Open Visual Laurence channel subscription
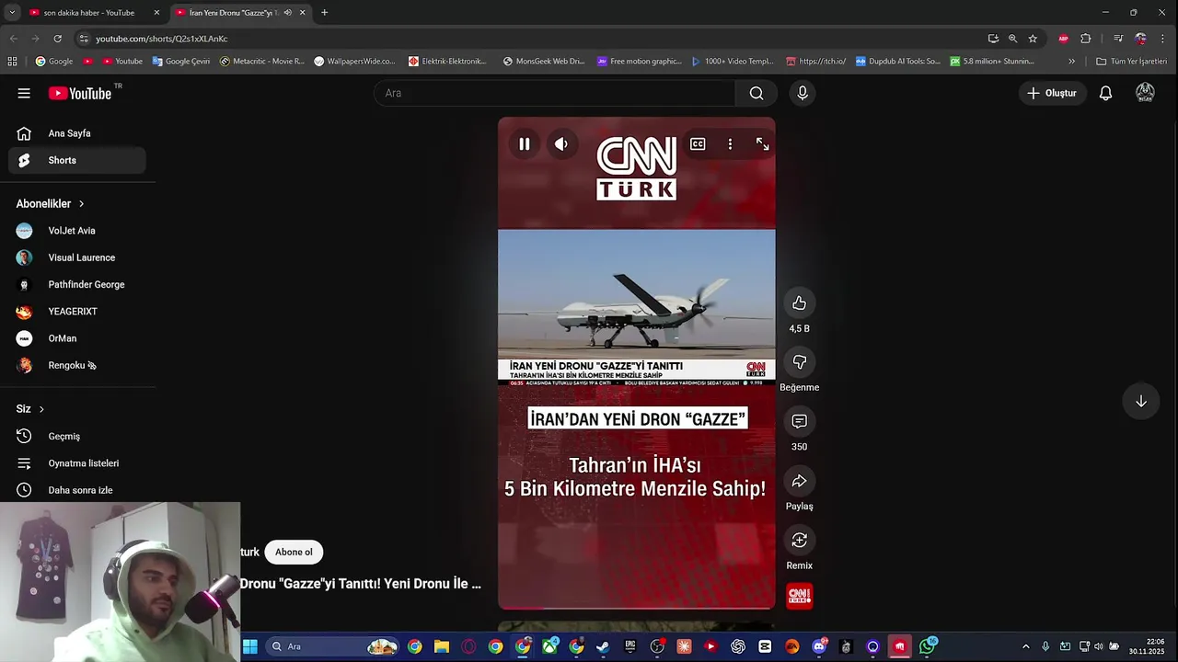The image size is (1178, 662). coord(77,257)
